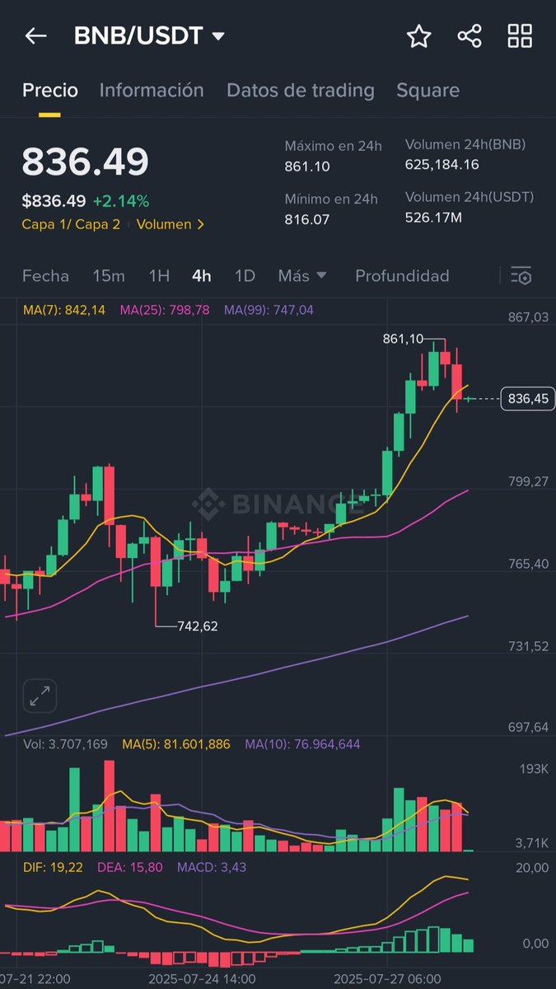Screen dimensions: 556x989
Task: Open chart indicator settings icon
Action: click(521, 276)
